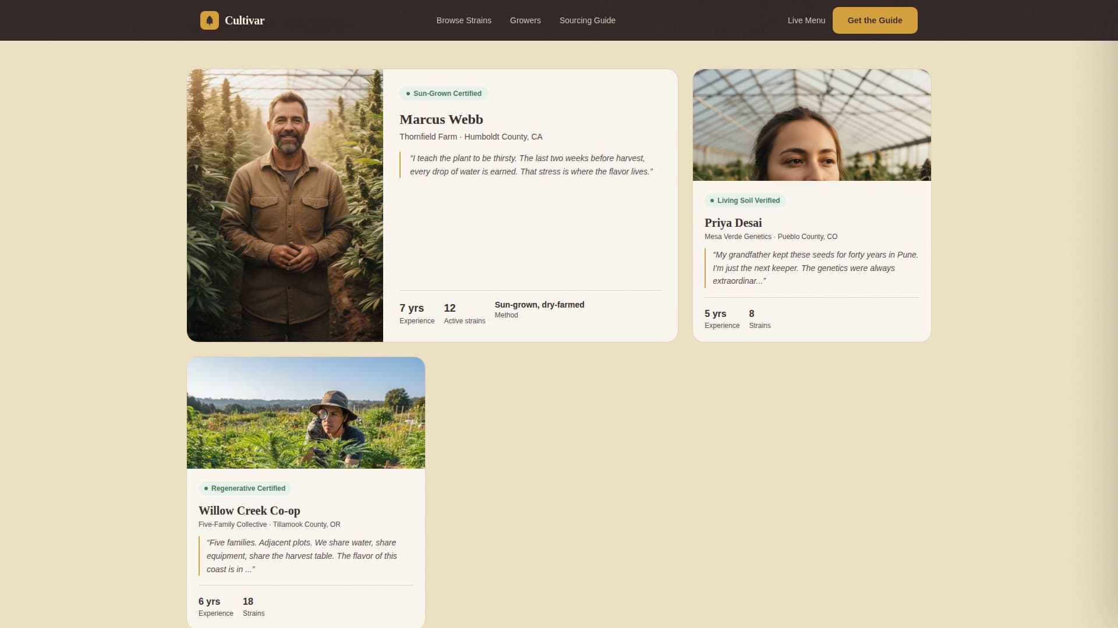The width and height of the screenshot is (1118, 628).
Task: Click the Get the Guide button
Action: click(875, 20)
